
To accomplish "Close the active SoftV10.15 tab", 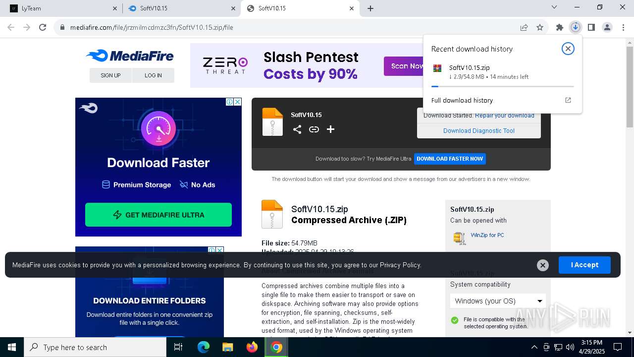I will coord(352,8).
